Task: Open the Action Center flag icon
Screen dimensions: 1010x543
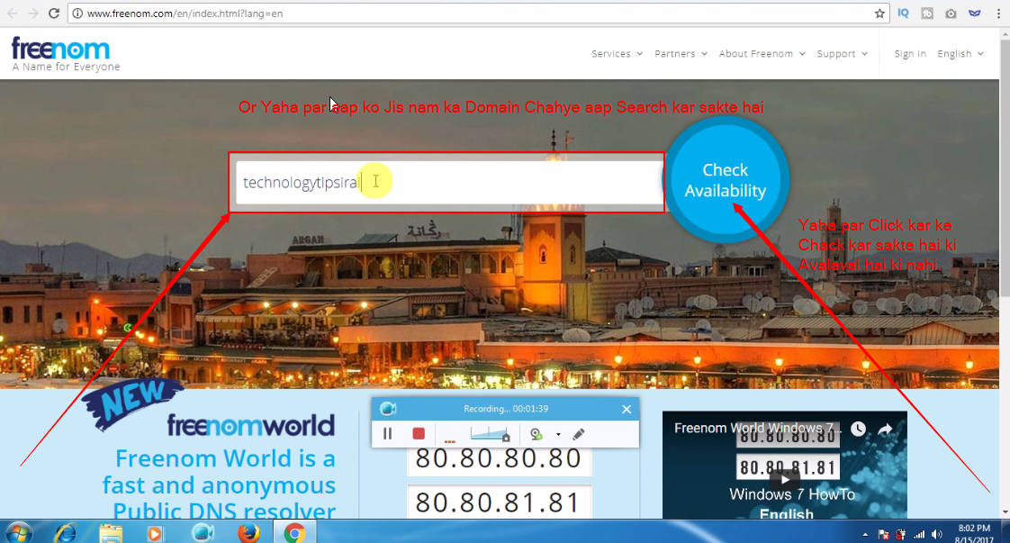Action: click(x=884, y=535)
